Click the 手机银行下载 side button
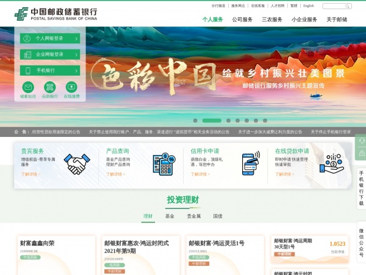 tap(361, 188)
